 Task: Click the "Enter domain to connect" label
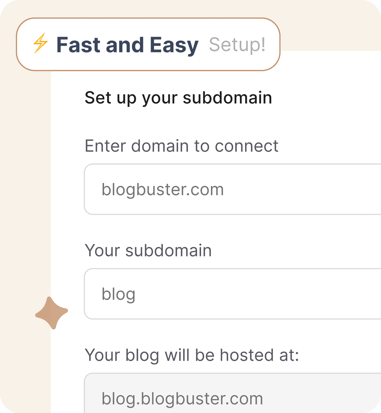[181, 146]
